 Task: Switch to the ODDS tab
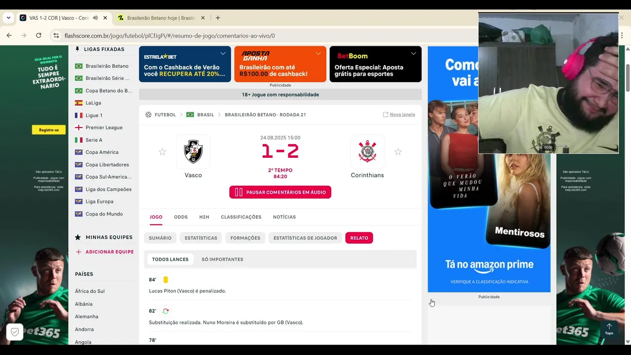[181, 217]
